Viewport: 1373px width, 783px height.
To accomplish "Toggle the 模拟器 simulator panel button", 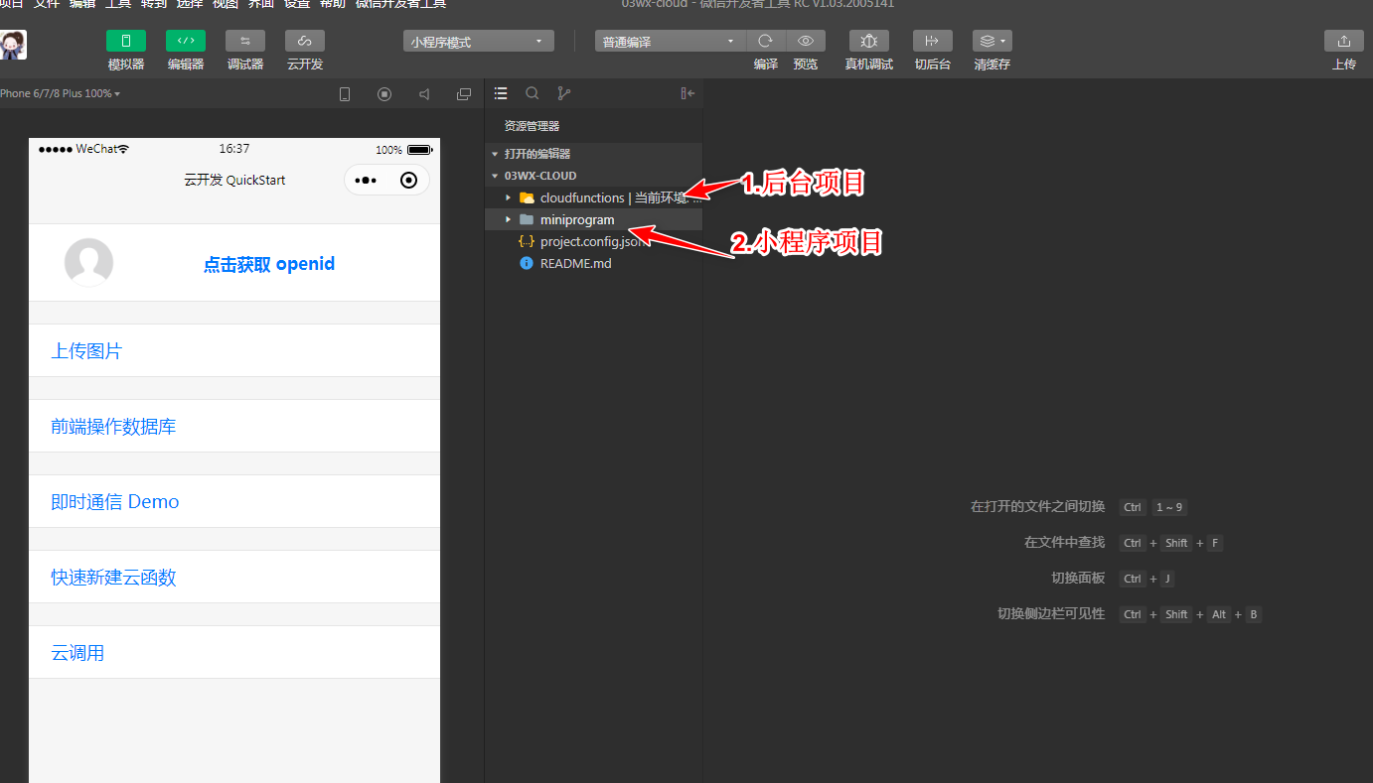I will pos(126,41).
